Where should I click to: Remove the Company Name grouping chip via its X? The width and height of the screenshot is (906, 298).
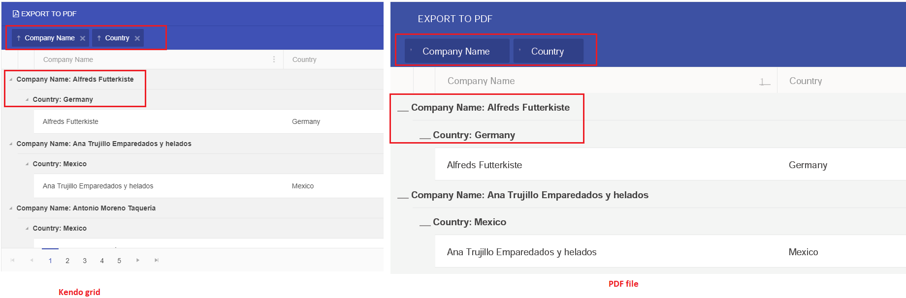pyautogui.click(x=83, y=38)
